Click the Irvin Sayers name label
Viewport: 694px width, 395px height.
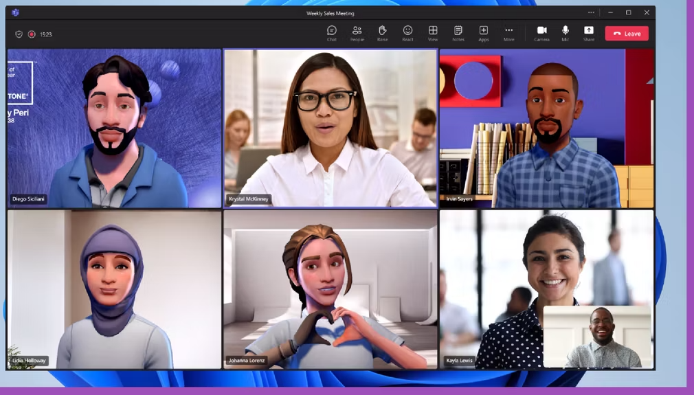point(459,199)
